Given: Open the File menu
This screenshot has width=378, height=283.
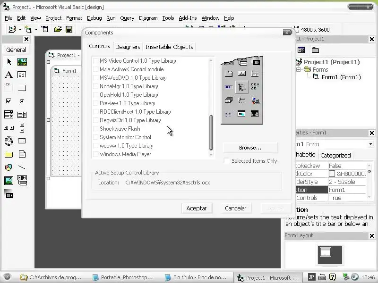Looking at the screenshot, I should (x=9, y=18).
